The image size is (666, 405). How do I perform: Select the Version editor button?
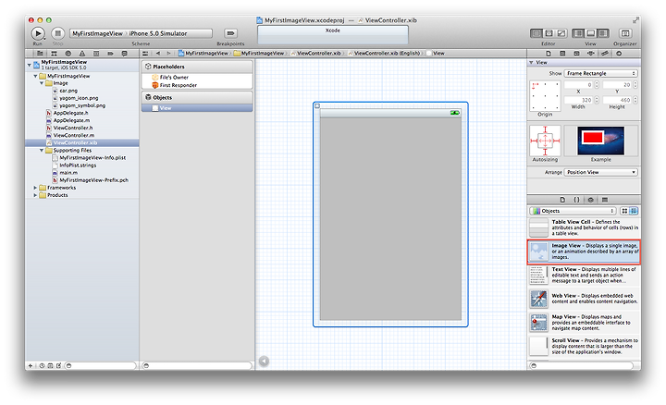[x=561, y=33]
